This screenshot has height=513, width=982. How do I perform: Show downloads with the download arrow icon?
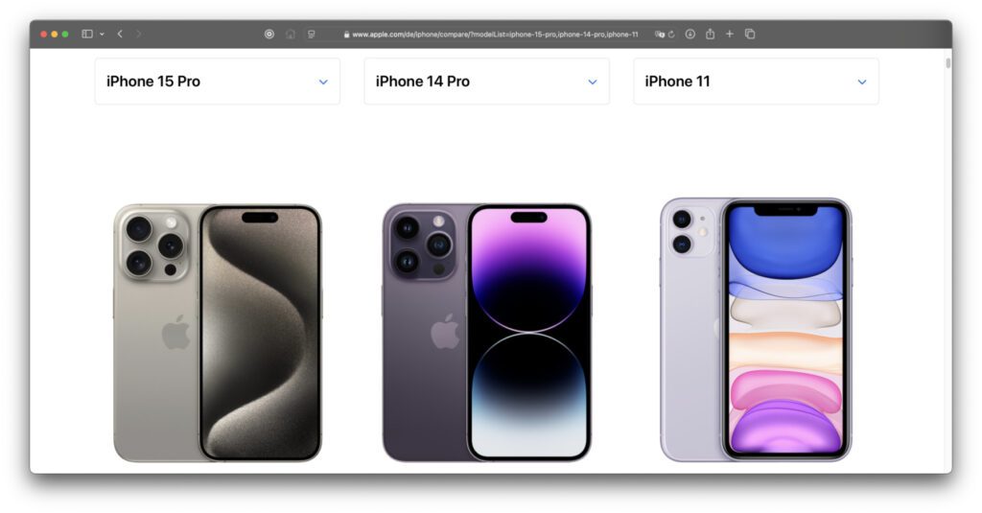pyautogui.click(x=690, y=34)
